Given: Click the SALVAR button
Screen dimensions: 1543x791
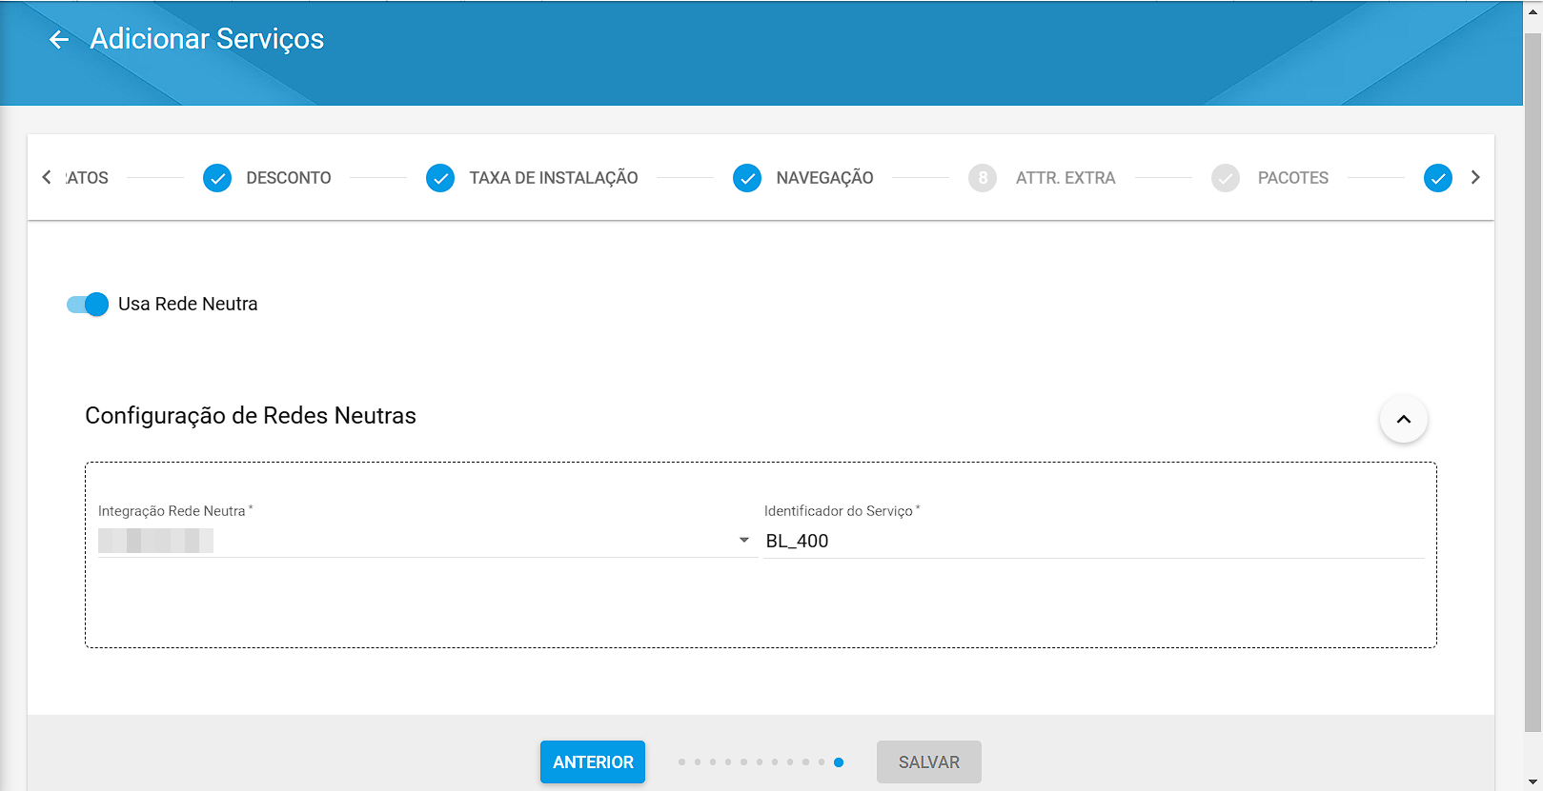Looking at the screenshot, I should (x=929, y=762).
